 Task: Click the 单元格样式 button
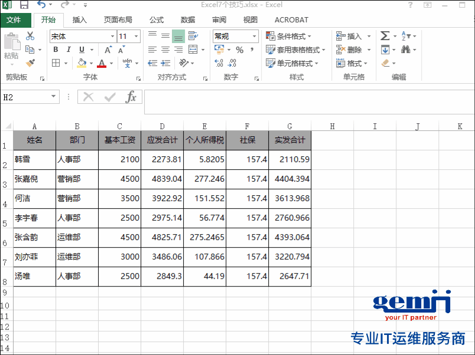coord(293,64)
